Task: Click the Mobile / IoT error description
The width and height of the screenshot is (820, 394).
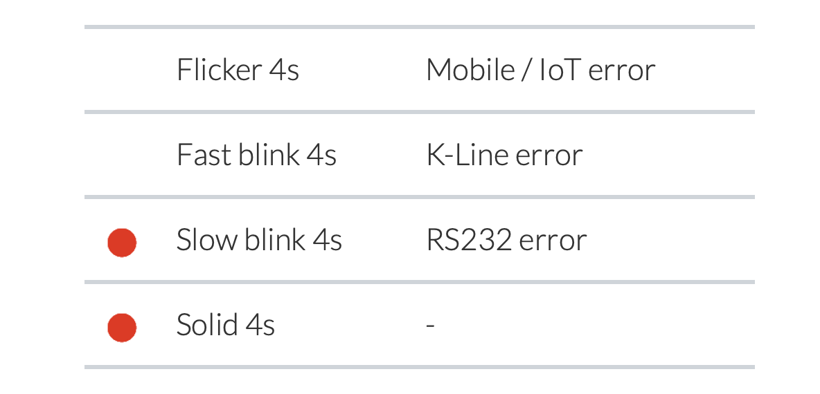Action: pos(540,70)
